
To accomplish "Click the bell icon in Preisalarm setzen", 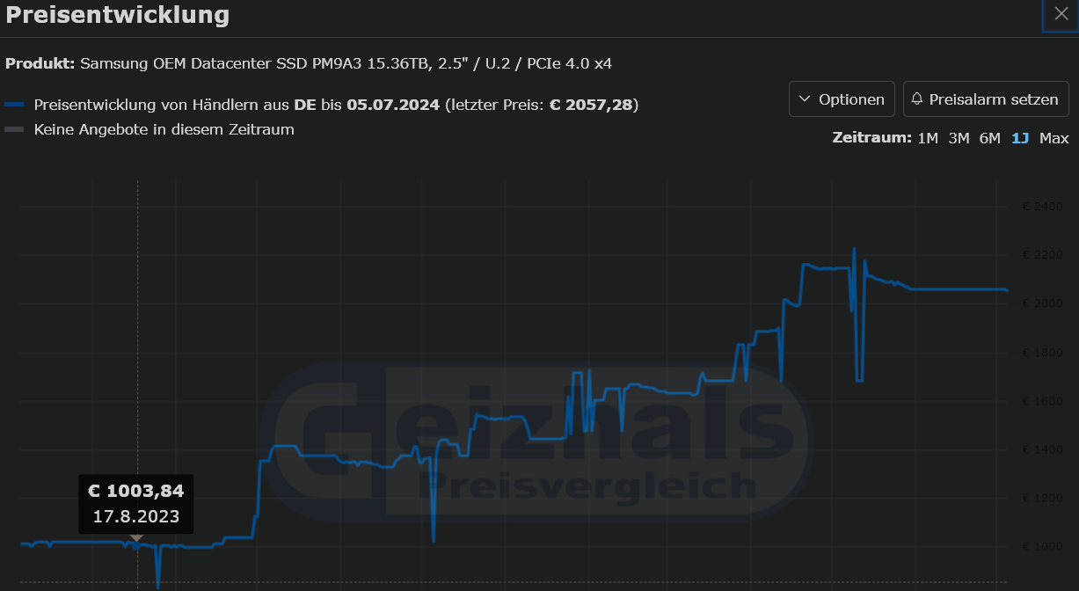I will (917, 99).
